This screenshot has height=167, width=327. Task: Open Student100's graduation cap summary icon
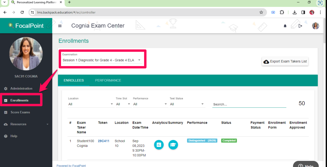click(x=173, y=145)
